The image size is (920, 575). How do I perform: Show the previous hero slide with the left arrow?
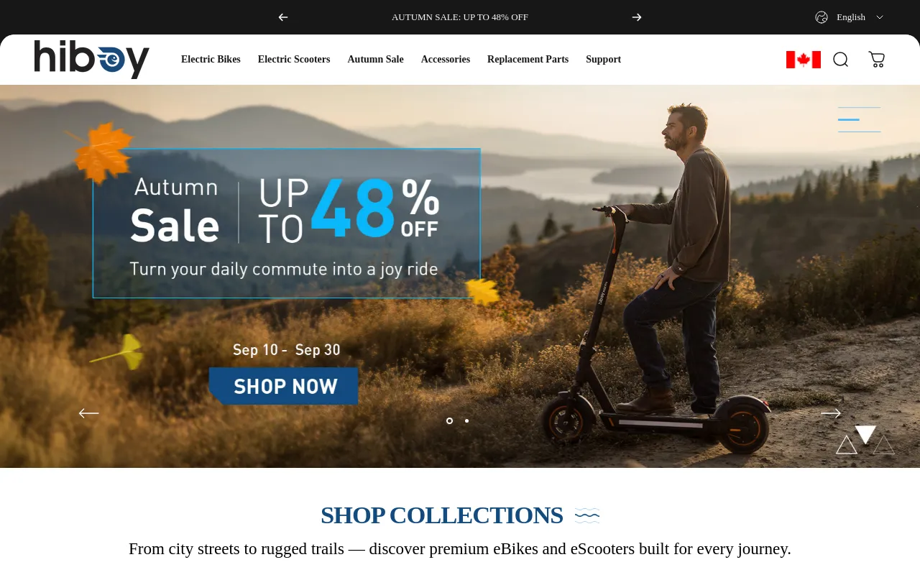88,413
